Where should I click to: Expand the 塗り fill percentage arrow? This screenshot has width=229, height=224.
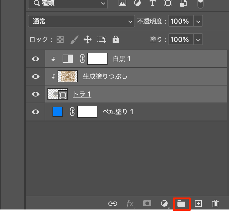tap(198, 39)
